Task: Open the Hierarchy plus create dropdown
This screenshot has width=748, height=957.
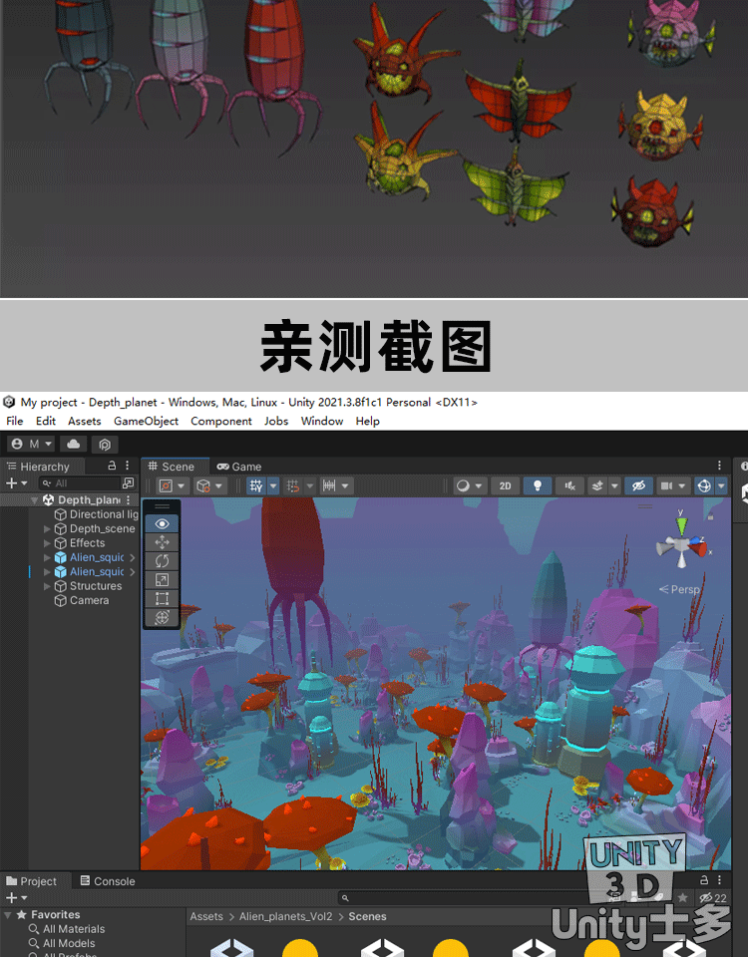Action: pos(17,482)
